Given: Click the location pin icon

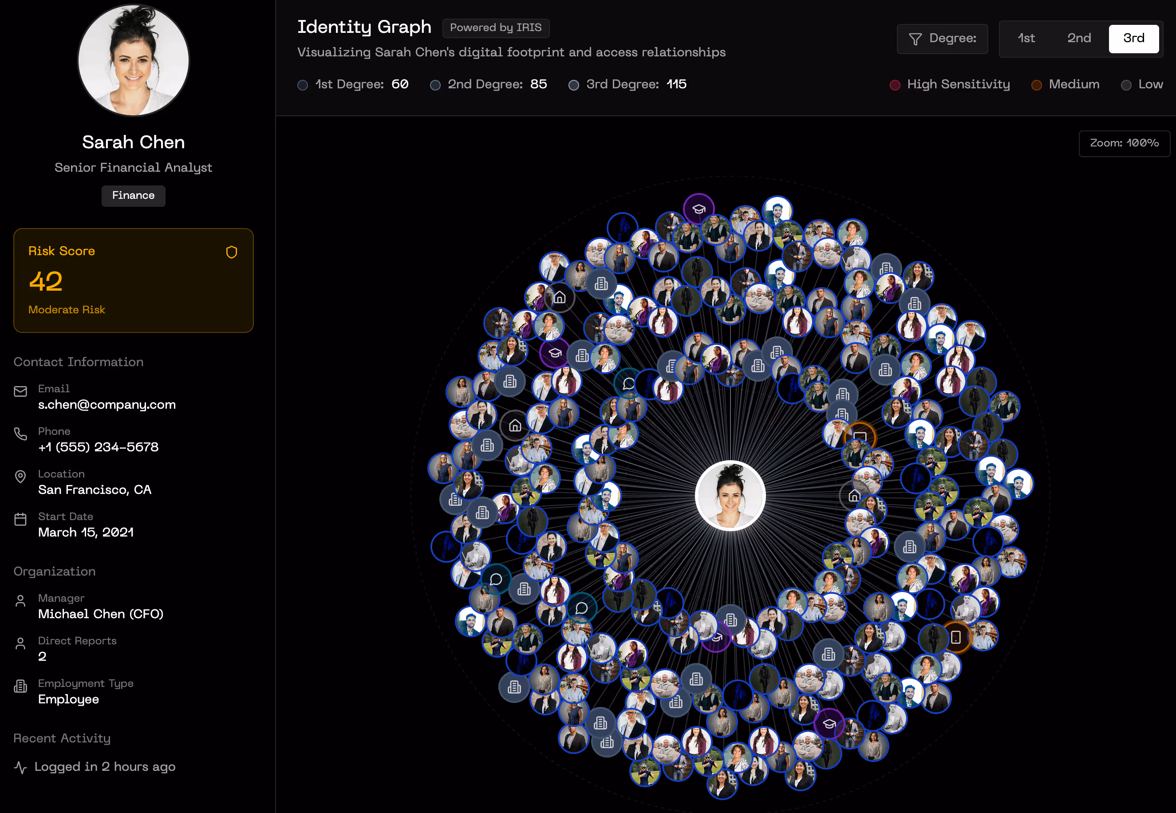Looking at the screenshot, I should (20, 477).
